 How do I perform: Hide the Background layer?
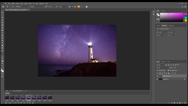pos(157,79)
